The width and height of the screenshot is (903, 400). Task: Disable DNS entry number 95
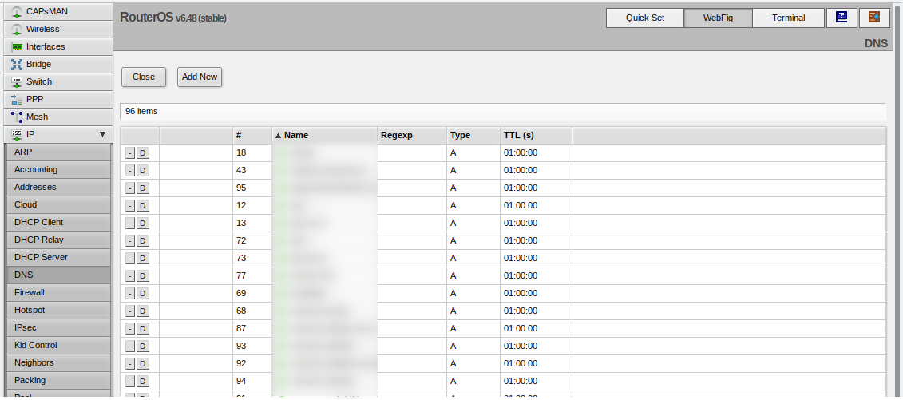coord(143,188)
